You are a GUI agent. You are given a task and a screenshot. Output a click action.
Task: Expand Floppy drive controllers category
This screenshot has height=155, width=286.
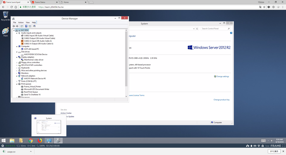17,62
